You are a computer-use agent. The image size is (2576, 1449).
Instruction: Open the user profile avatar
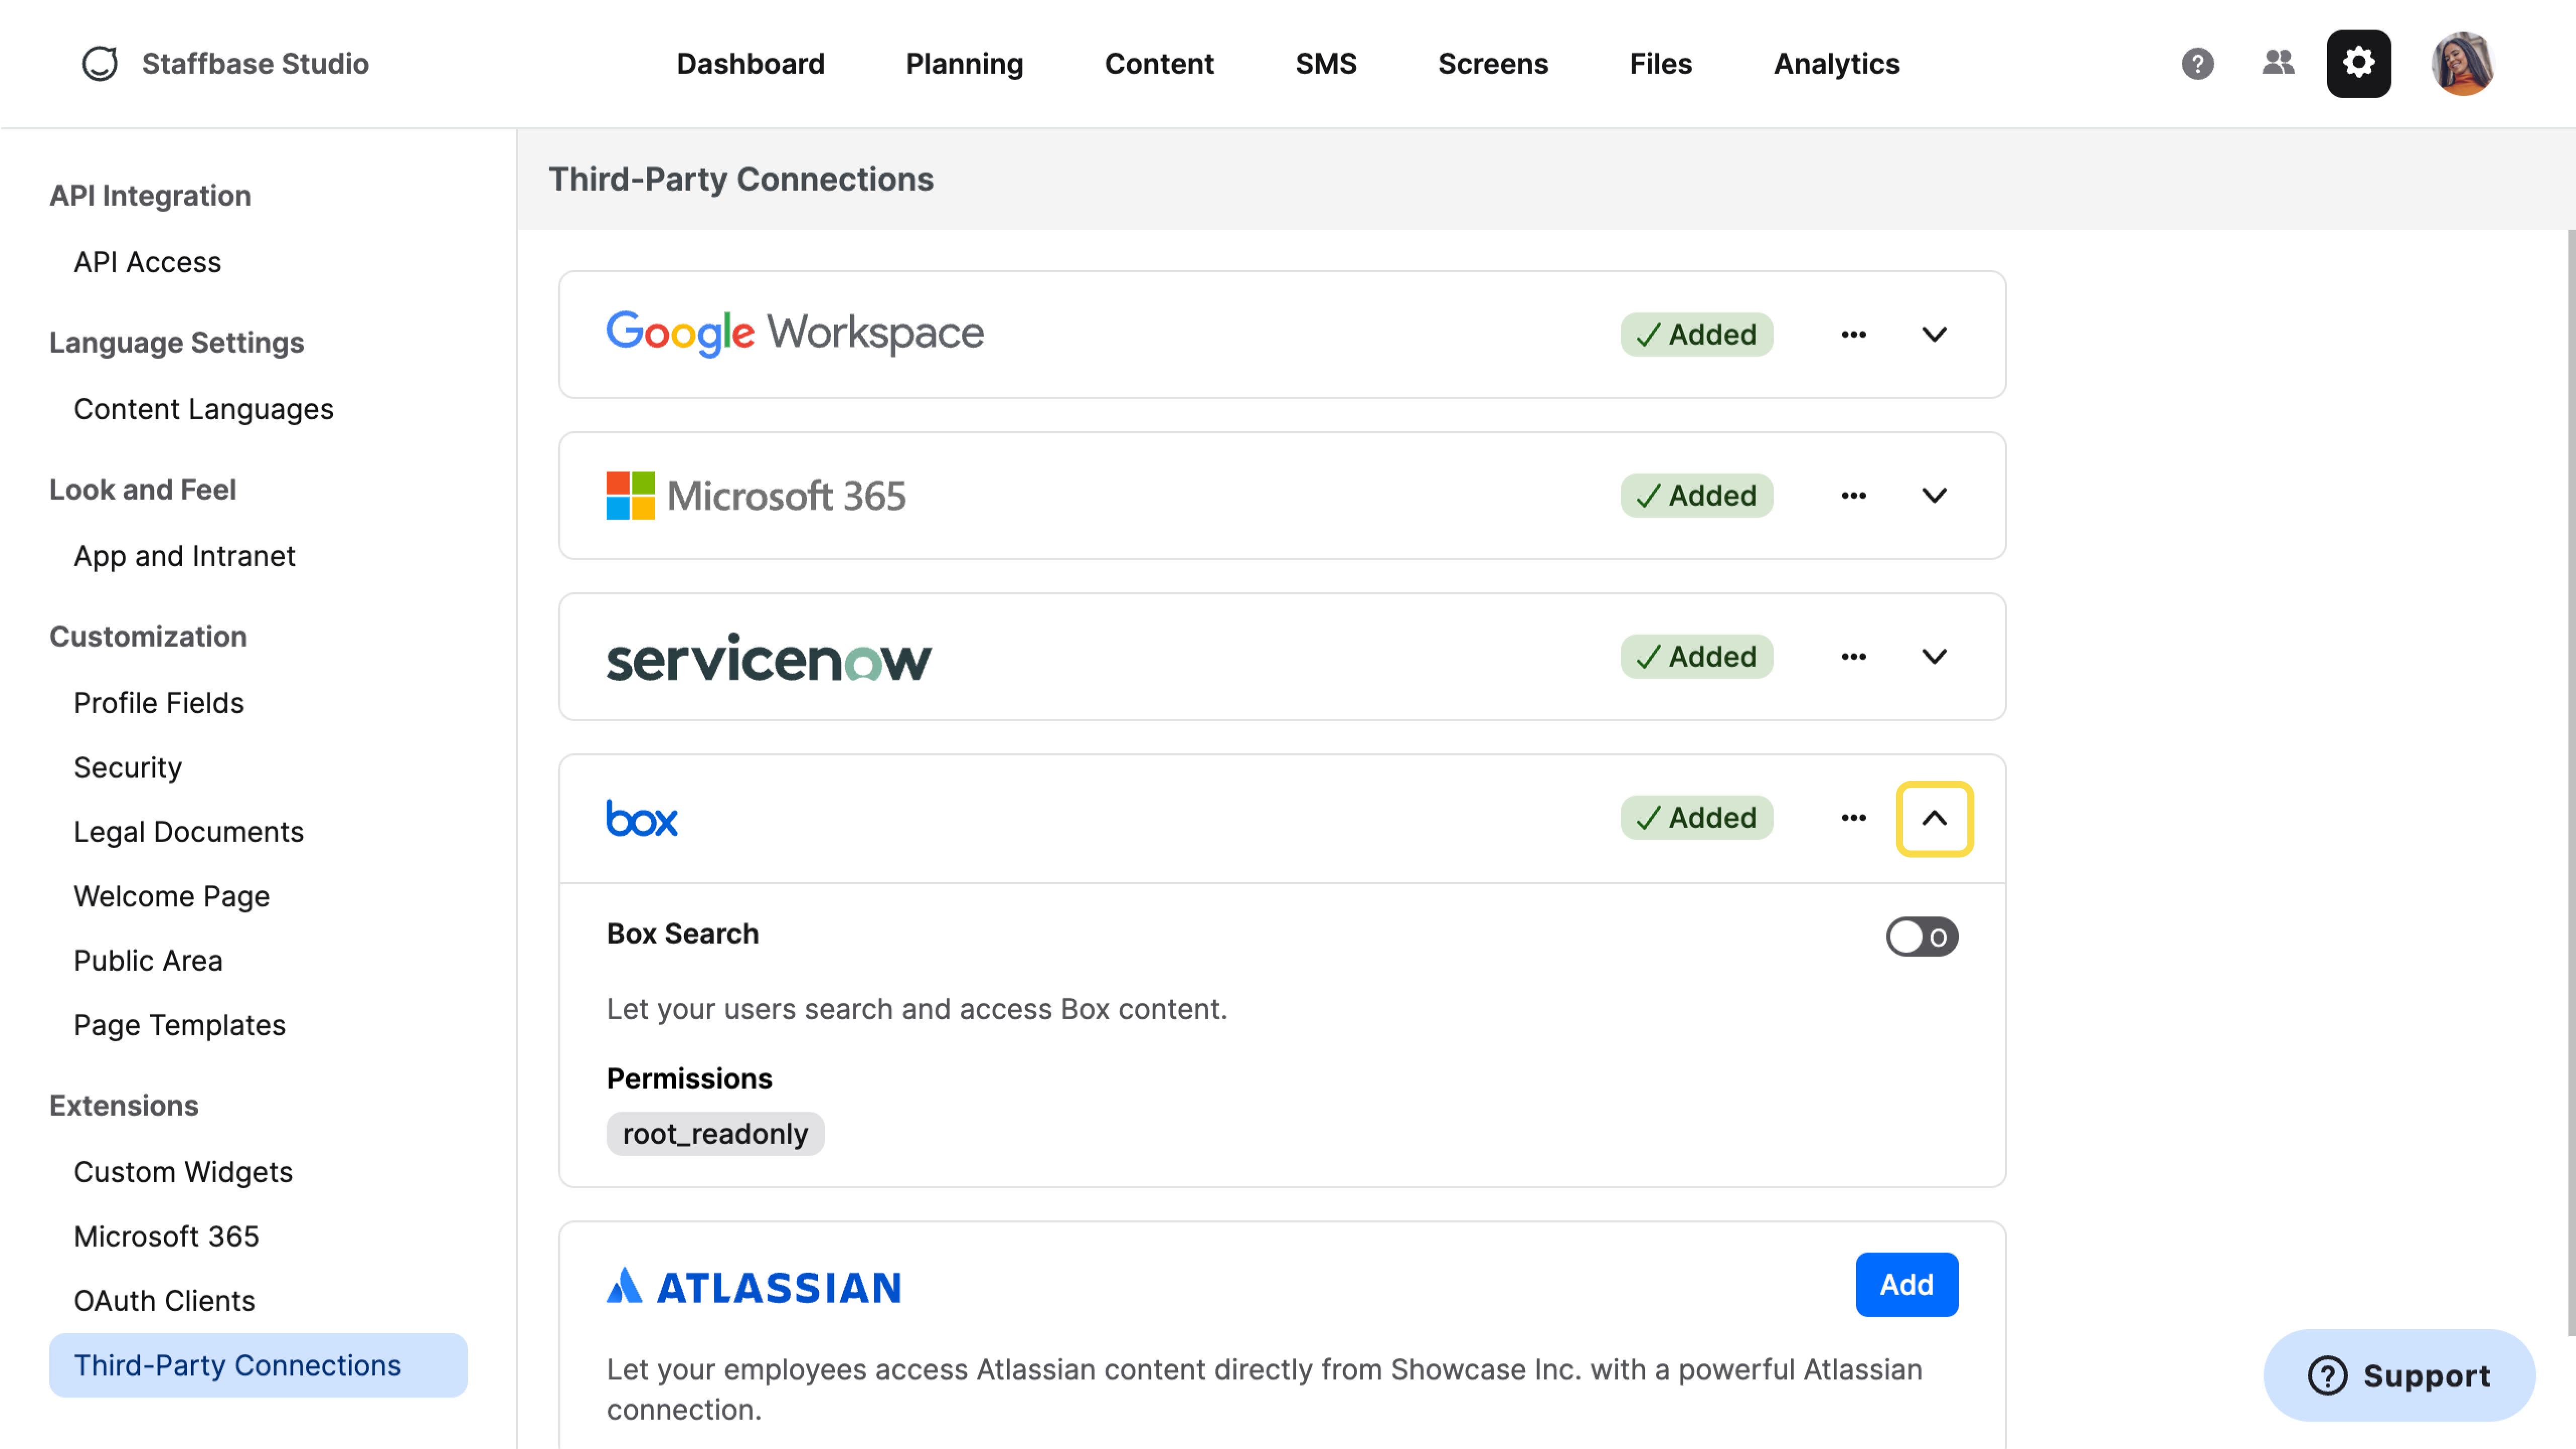click(x=2462, y=63)
